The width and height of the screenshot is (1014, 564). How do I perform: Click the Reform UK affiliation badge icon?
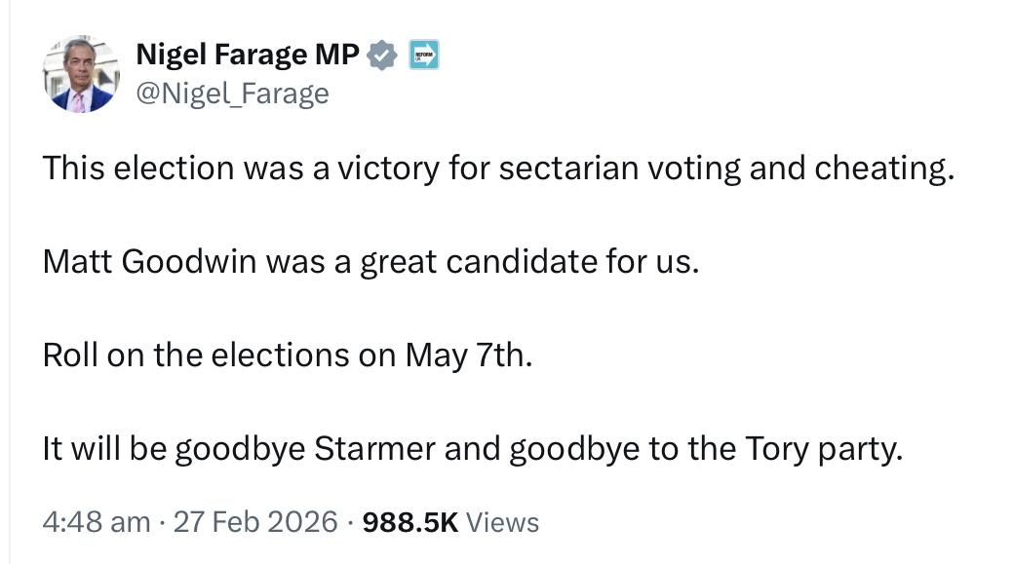423,56
